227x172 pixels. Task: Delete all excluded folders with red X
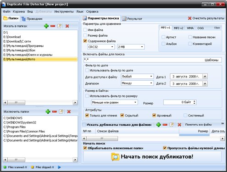pos(69,111)
